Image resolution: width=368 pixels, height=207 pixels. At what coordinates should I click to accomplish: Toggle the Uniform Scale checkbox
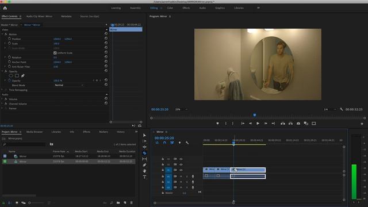pyautogui.click(x=55, y=53)
